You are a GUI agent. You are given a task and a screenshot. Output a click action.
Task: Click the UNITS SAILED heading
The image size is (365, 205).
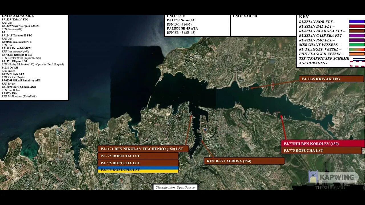(x=245, y=16)
